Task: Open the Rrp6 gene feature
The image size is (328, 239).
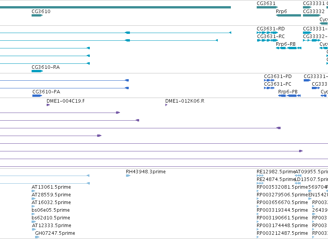Action: [288, 15]
